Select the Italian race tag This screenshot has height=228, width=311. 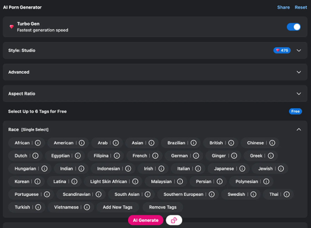tap(183, 169)
